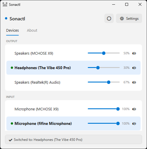Minimize the Sonactl window
This screenshot has width=147, height=149.
114,4
